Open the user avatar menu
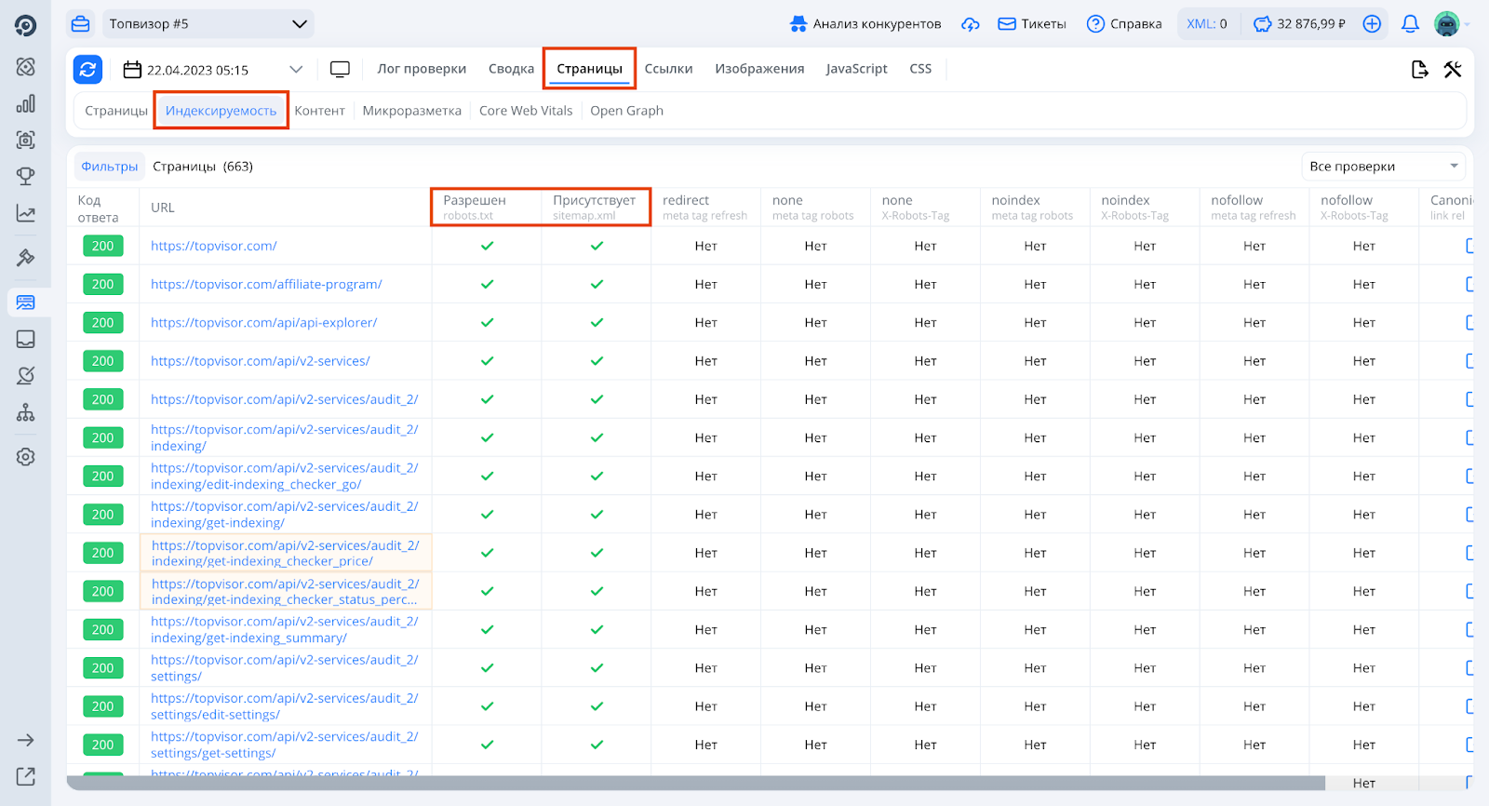This screenshot has width=1489, height=806. [x=1447, y=24]
